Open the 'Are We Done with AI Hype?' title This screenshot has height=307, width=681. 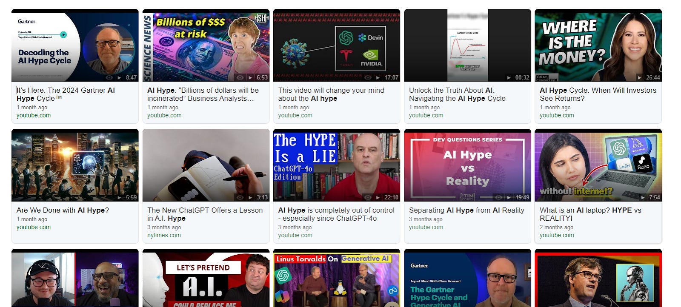coord(63,210)
